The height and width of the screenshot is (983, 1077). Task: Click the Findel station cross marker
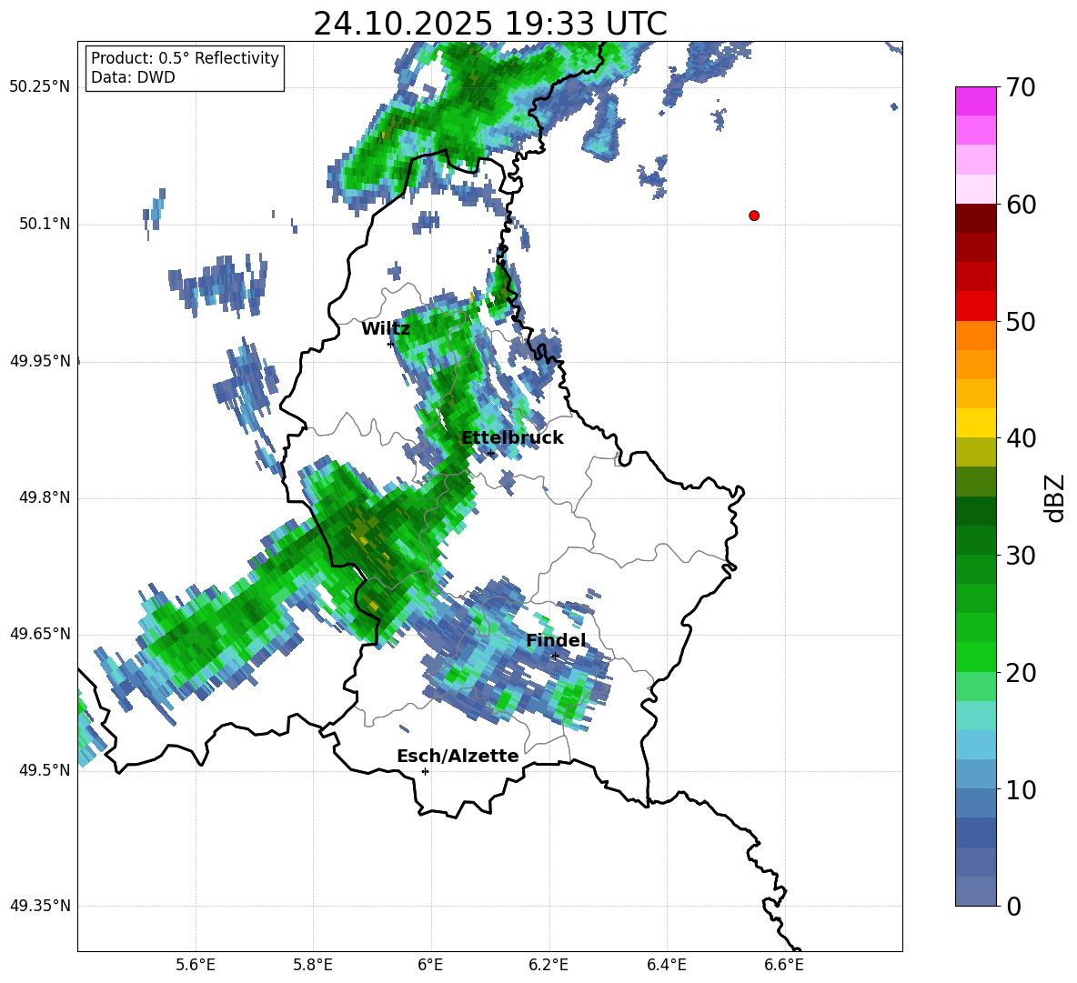click(555, 657)
